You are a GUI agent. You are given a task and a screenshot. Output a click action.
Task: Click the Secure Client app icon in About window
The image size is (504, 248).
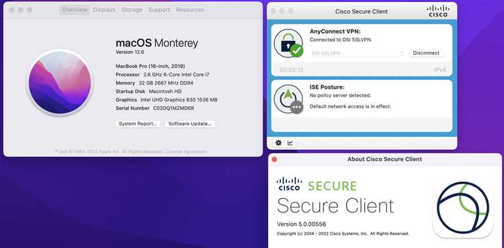tap(463, 209)
